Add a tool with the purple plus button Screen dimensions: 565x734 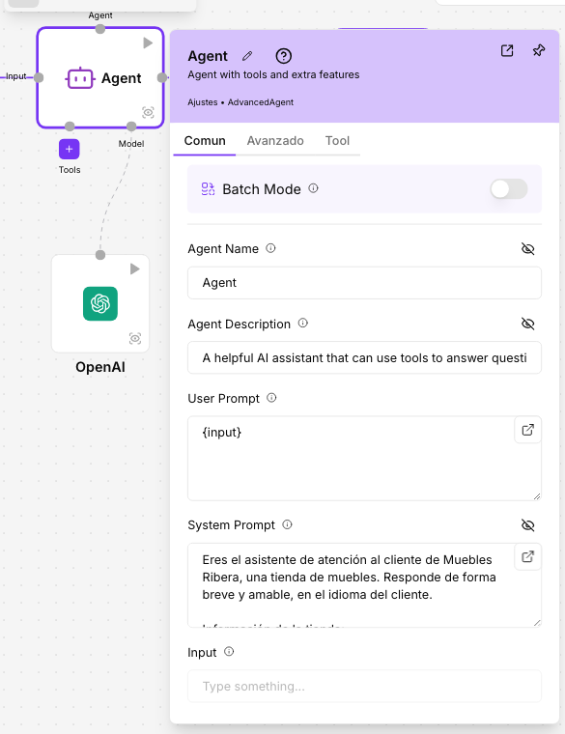click(70, 150)
